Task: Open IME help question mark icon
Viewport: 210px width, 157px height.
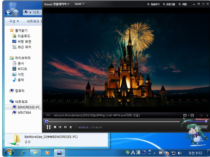Action: (144, 152)
